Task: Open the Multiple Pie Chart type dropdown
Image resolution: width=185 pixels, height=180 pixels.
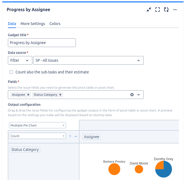Action: [37, 125]
